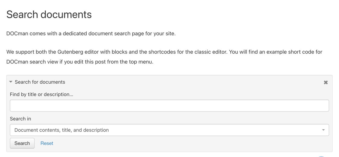The image size is (339, 157).
Task: Open the 'Search in' dropdown
Action: (169, 130)
